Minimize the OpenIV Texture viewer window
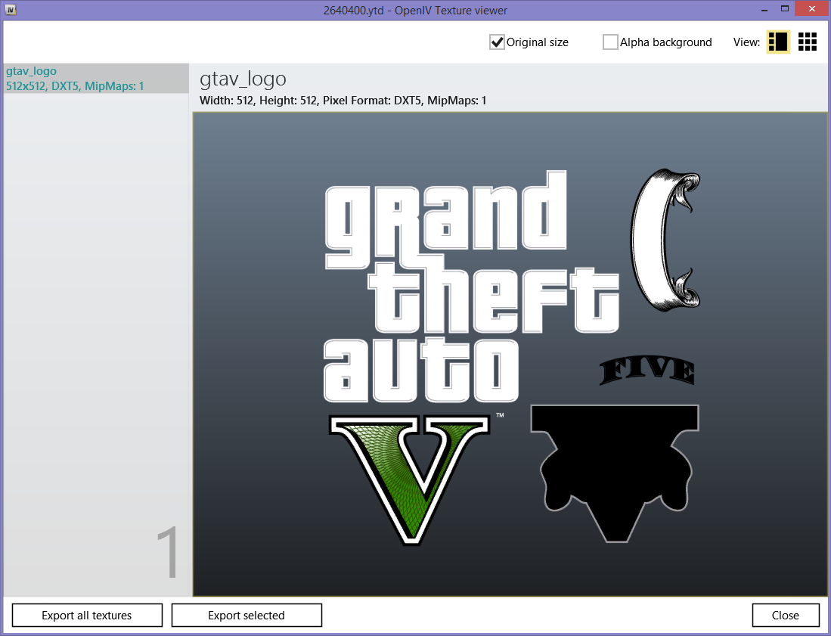This screenshot has width=831, height=636. point(764,10)
